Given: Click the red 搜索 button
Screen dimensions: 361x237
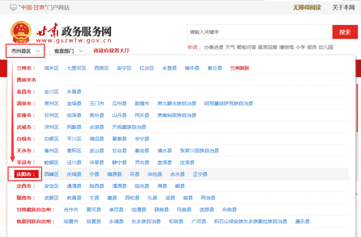Looking at the screenshot, I should pyautogui.click(x=344, y=31).
